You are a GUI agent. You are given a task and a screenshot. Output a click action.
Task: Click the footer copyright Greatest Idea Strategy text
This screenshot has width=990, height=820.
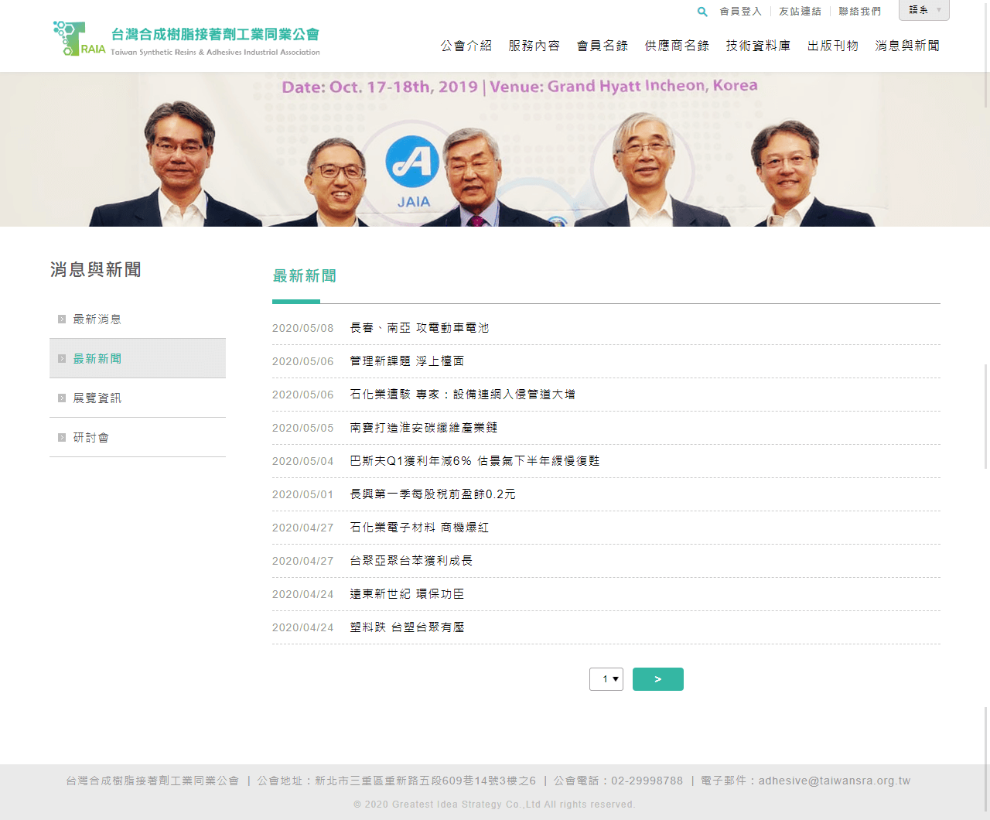(494, 805)
